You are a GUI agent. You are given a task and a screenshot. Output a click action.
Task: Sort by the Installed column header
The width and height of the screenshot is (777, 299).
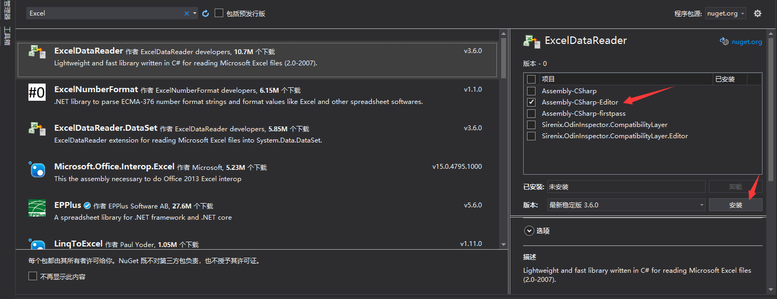click(730, 79)
